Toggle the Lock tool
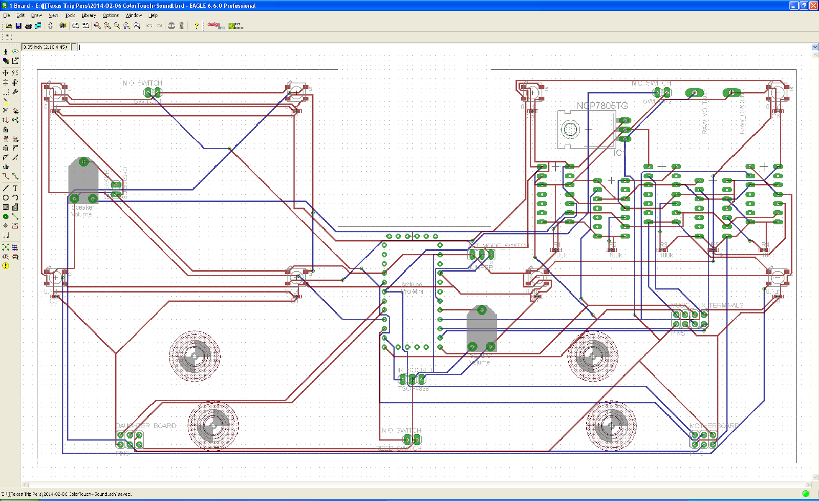 pos(6,129)
